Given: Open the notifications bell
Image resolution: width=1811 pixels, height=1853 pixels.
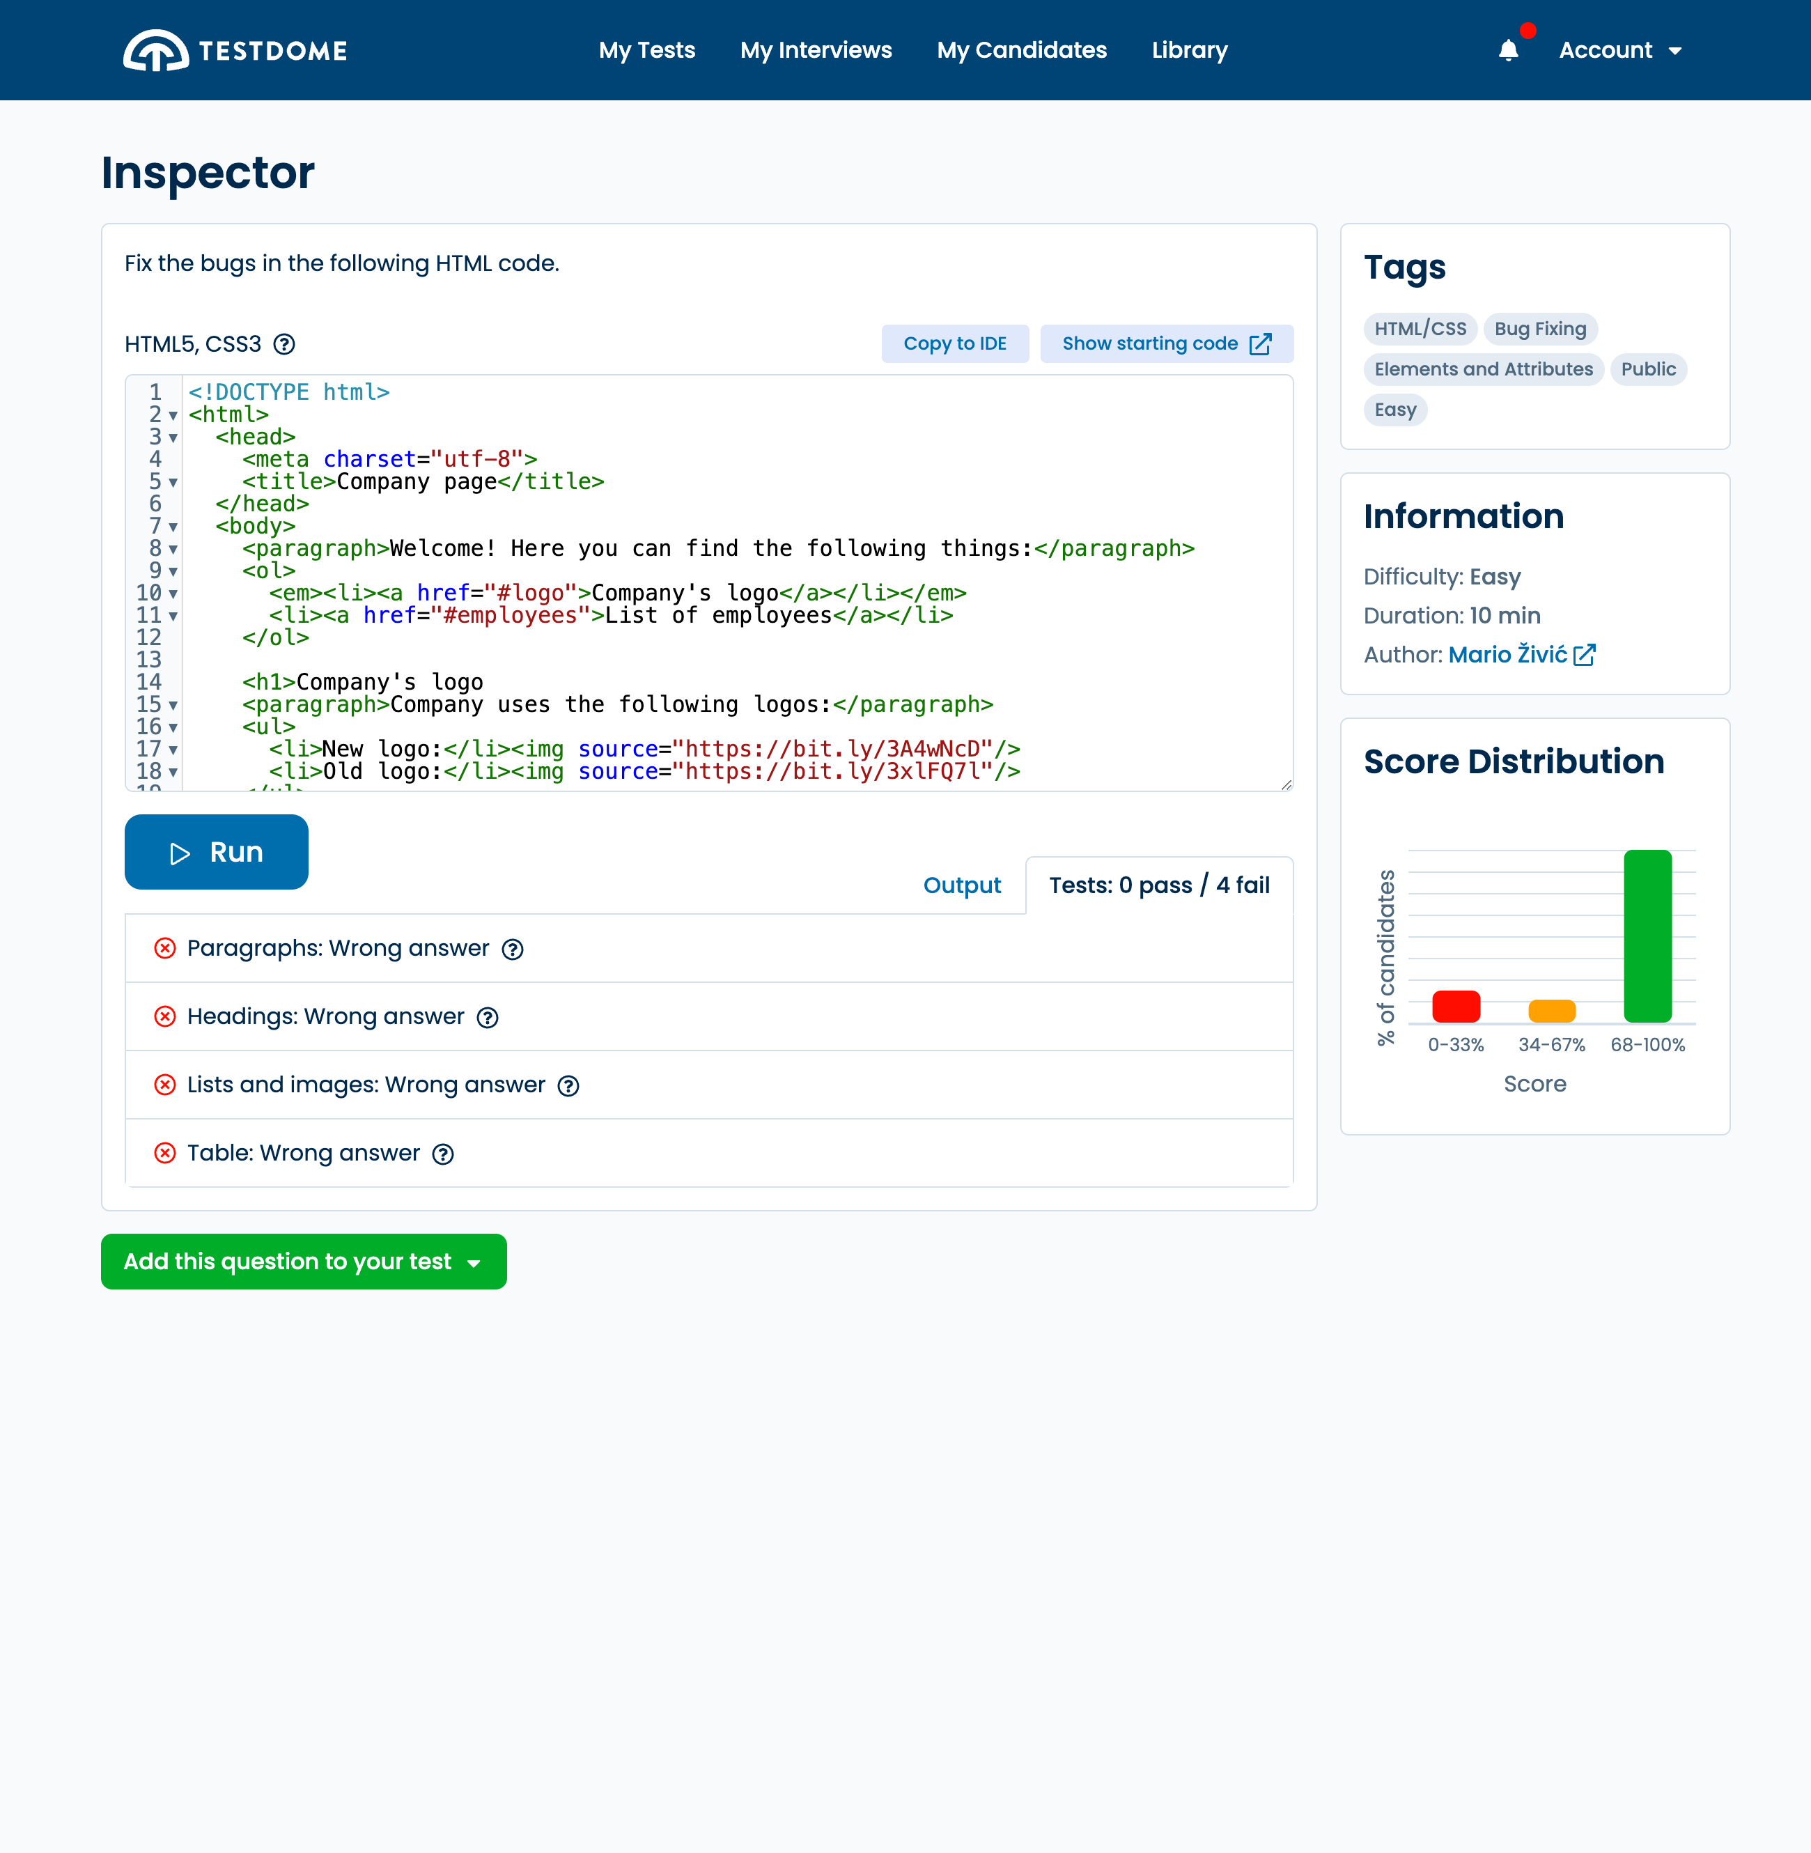Looking at the screenshot, I should pos(1507,50).
